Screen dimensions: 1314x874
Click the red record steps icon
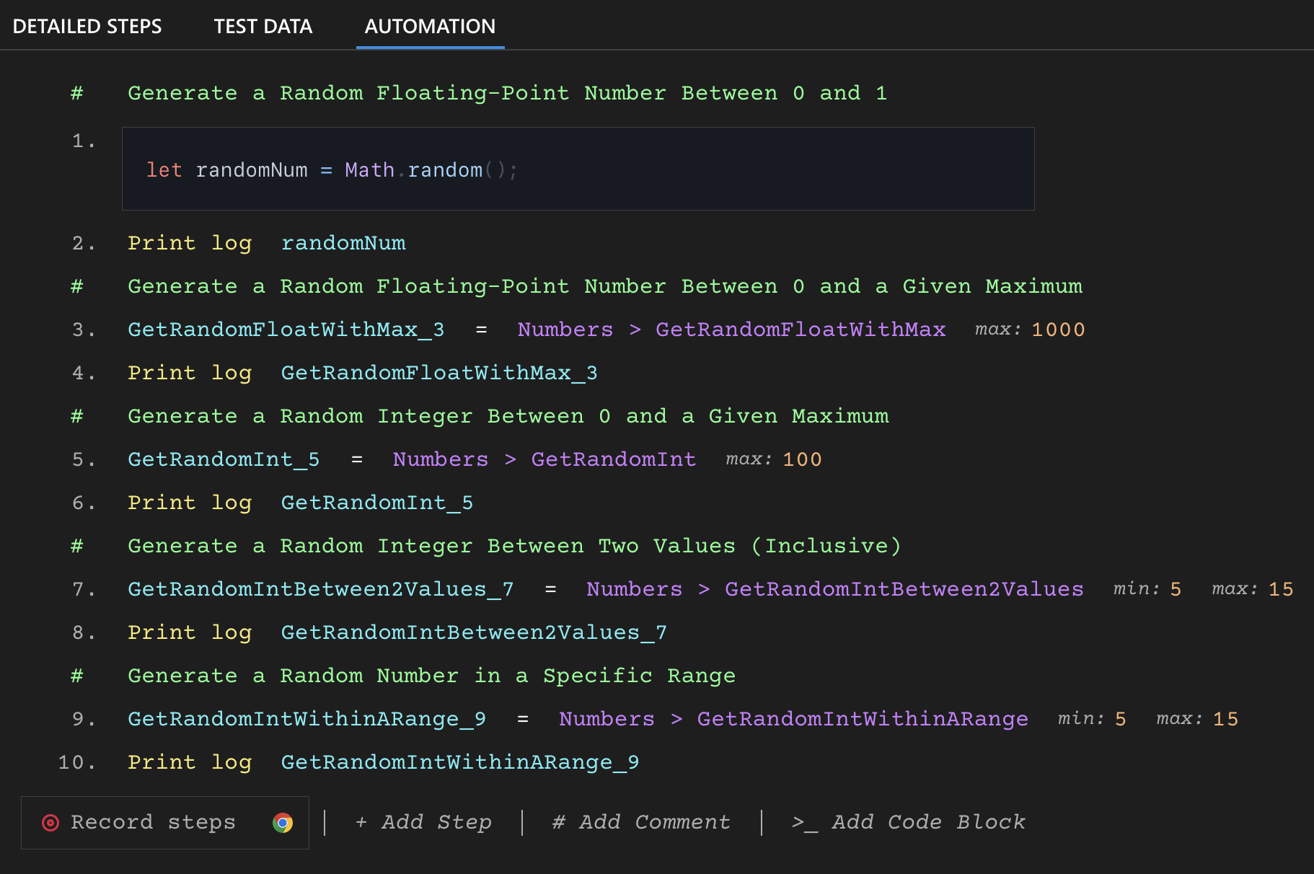(x=50, y=822)
